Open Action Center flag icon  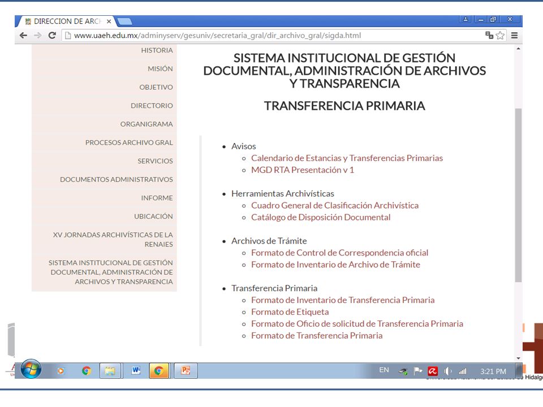click(418, 371)
